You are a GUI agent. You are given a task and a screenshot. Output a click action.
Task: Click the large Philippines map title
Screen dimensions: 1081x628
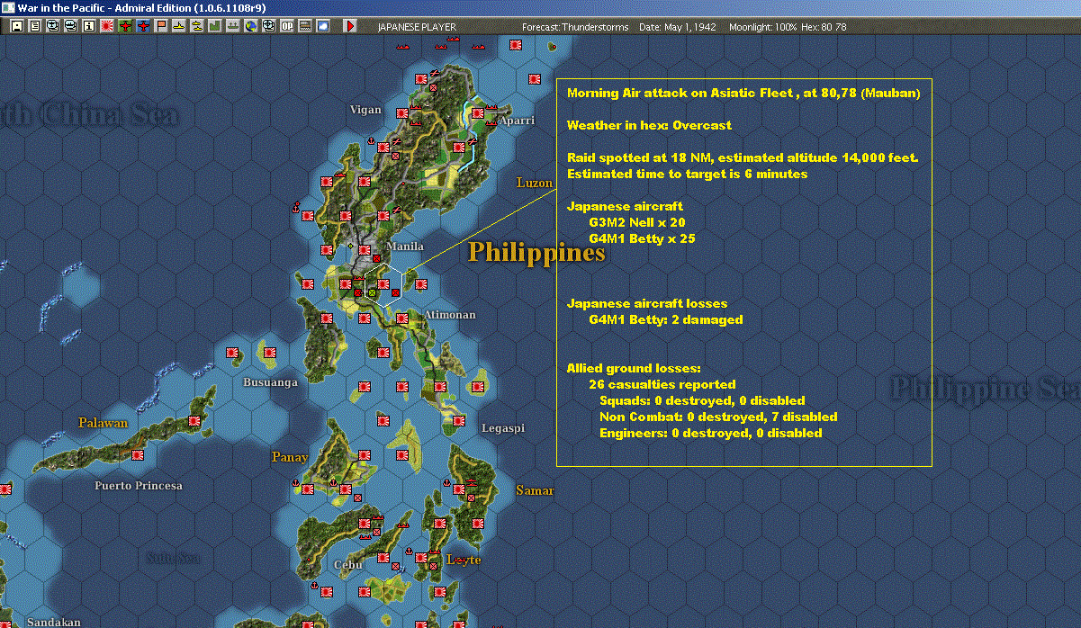[537, 252]
